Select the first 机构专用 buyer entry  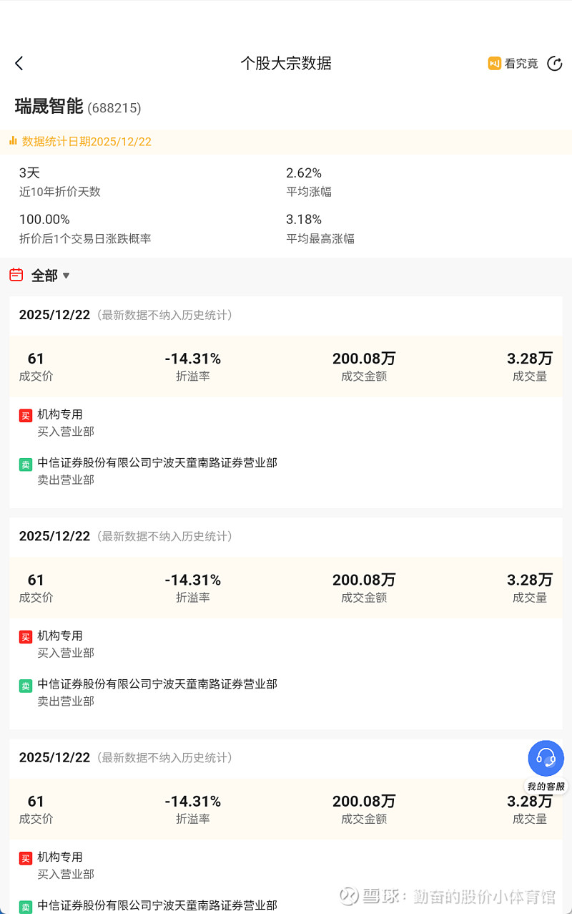tap(60, 414)
